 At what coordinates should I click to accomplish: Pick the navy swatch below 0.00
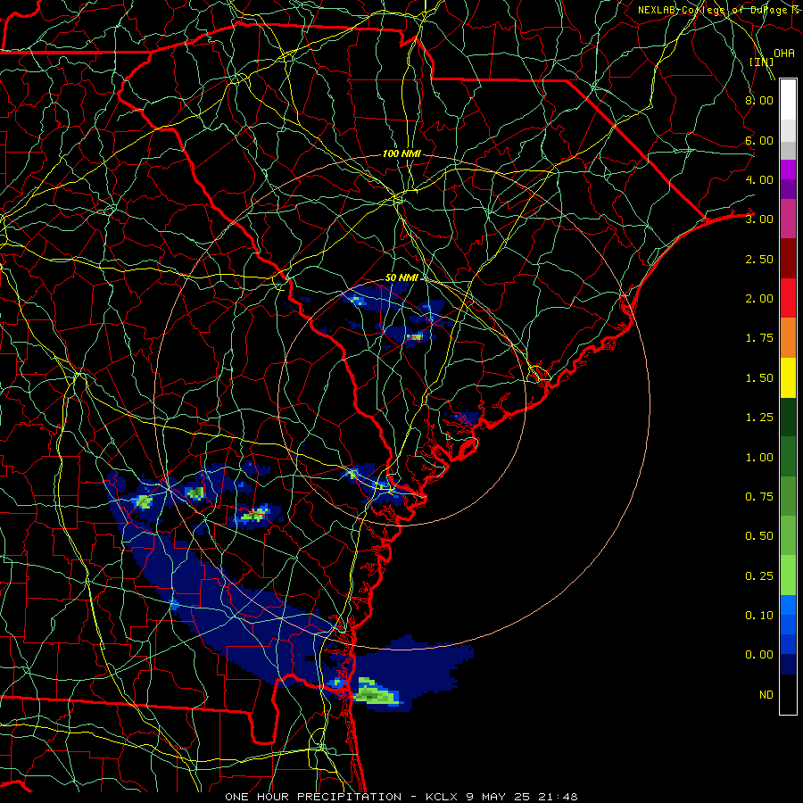pos(788,665)
